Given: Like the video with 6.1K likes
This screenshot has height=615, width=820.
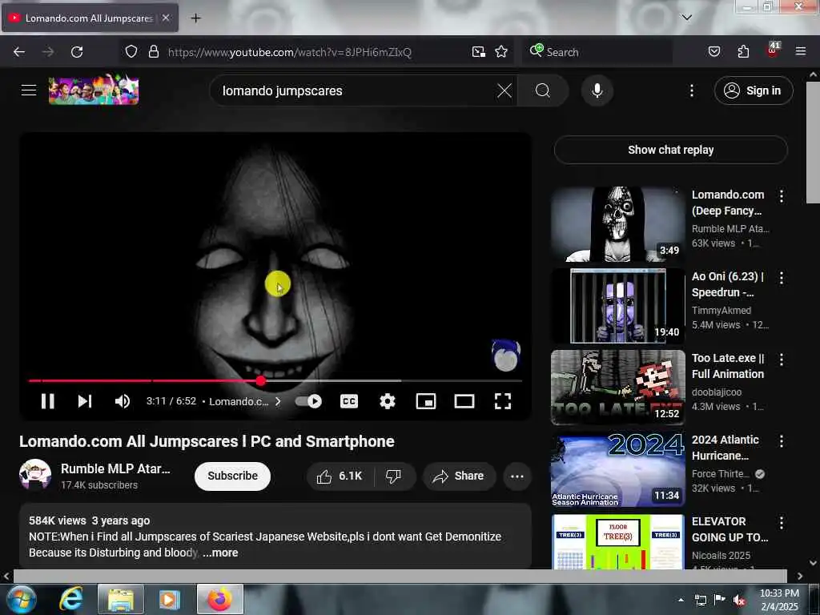Looking at the screenshot, I should pyautogui.click(x=340, y=476).
